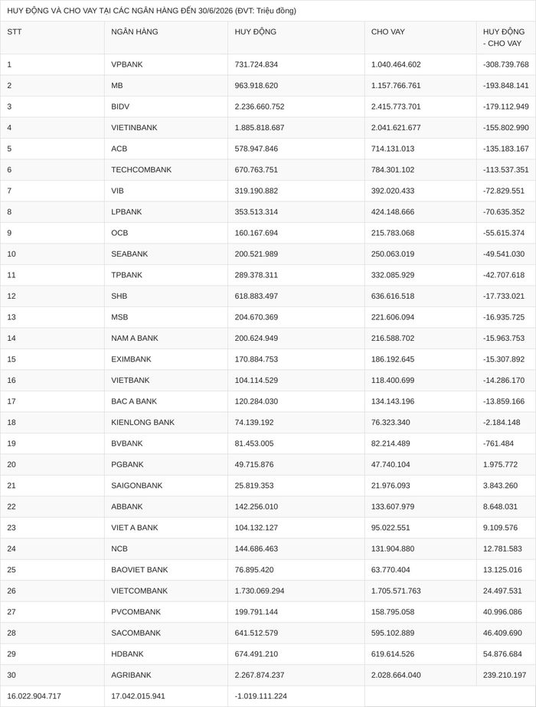Image resolution: width=536 pixels, height=707 pixels.
Task: Click the CHO VAY column header
Action: pos(387,32)
